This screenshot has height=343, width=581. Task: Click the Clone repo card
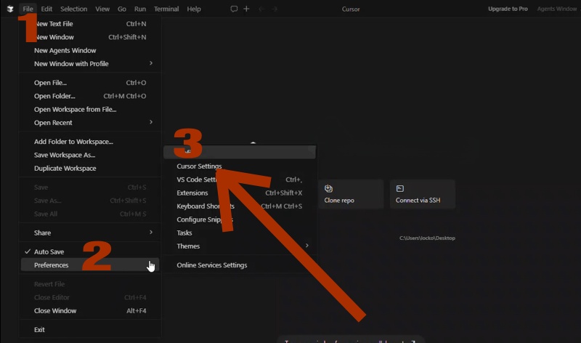click(x=351, y=194)
